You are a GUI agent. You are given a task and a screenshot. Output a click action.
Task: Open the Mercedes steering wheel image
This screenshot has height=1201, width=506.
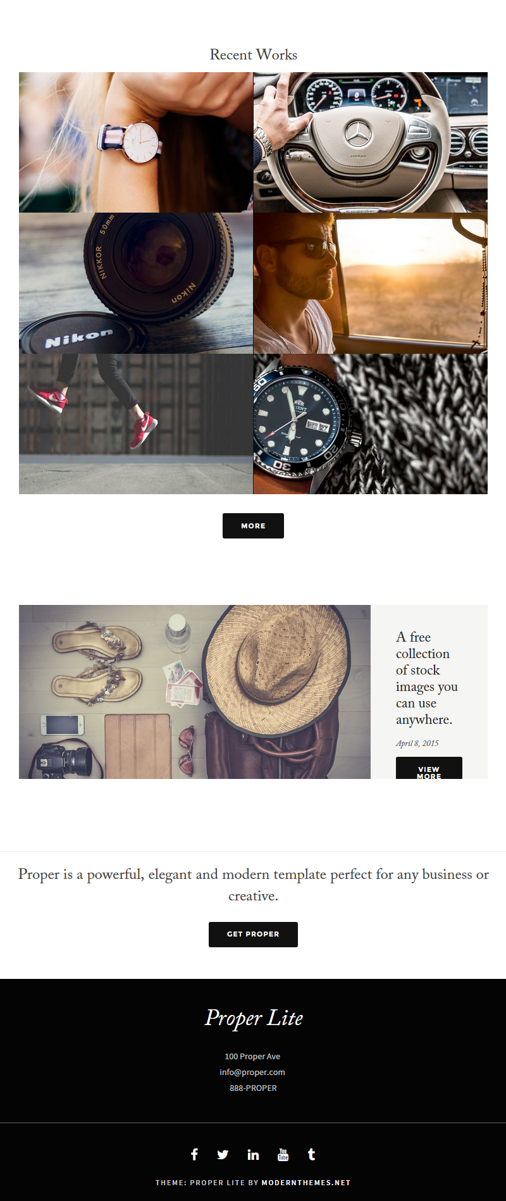point(371,142)
